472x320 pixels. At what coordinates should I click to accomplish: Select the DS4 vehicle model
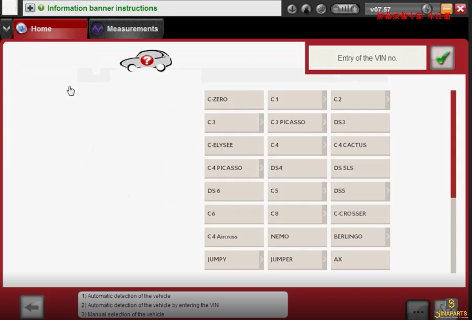pos(297,168)
